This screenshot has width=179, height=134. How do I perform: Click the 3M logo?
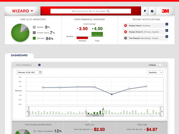coord(165,11)
